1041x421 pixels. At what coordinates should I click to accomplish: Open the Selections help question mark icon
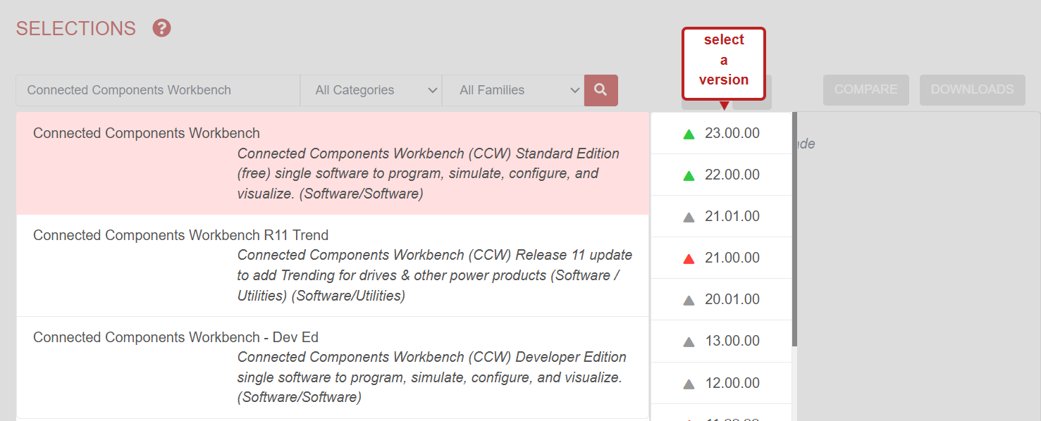pos(162,28)
